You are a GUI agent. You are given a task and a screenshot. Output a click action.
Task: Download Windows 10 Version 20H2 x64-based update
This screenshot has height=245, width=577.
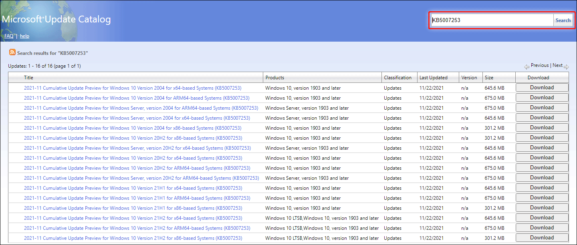[542, 158]
